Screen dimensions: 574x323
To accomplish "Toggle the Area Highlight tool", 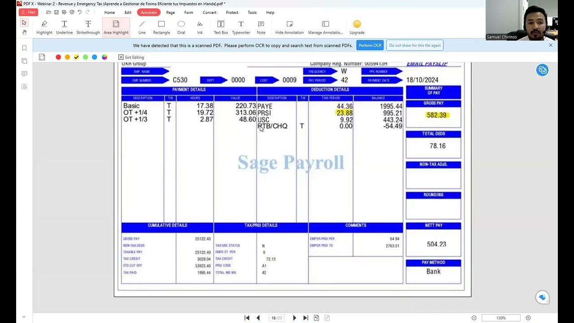I will pyautogui.click(x=116, y=27).
